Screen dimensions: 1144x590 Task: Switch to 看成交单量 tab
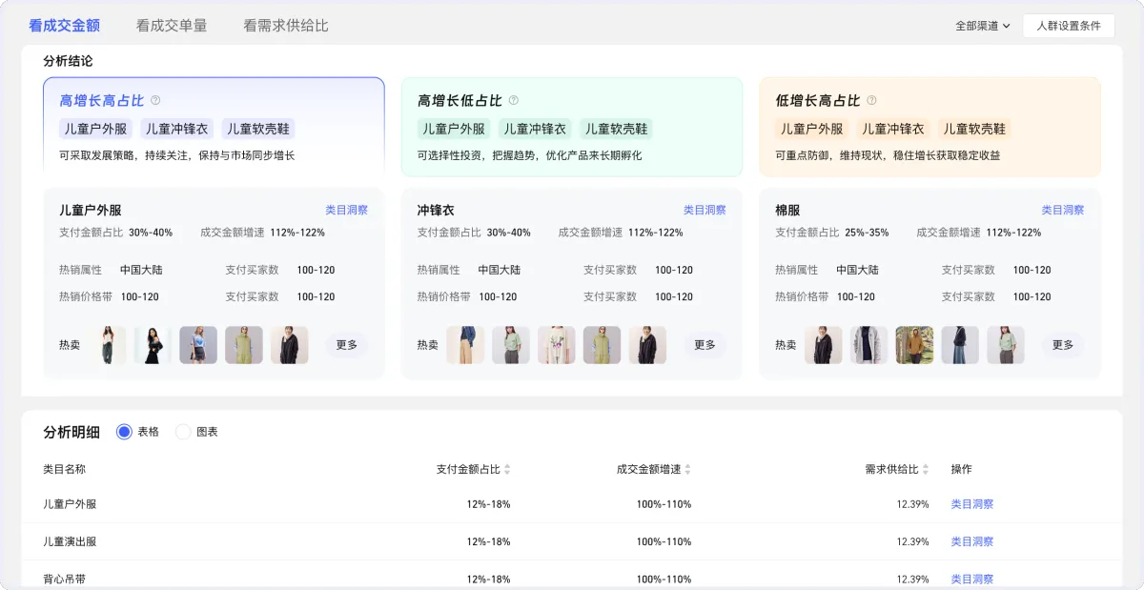coord(172,26)
